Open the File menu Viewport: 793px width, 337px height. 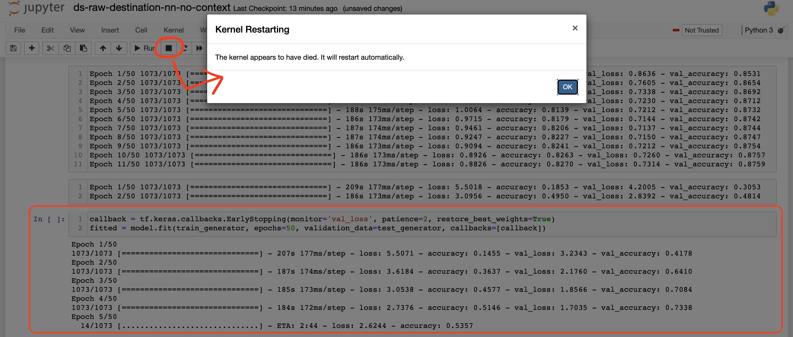(19, 30)
